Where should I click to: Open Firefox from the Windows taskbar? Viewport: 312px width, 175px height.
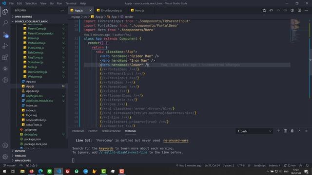pyautogui.click(x=31, y=171)
